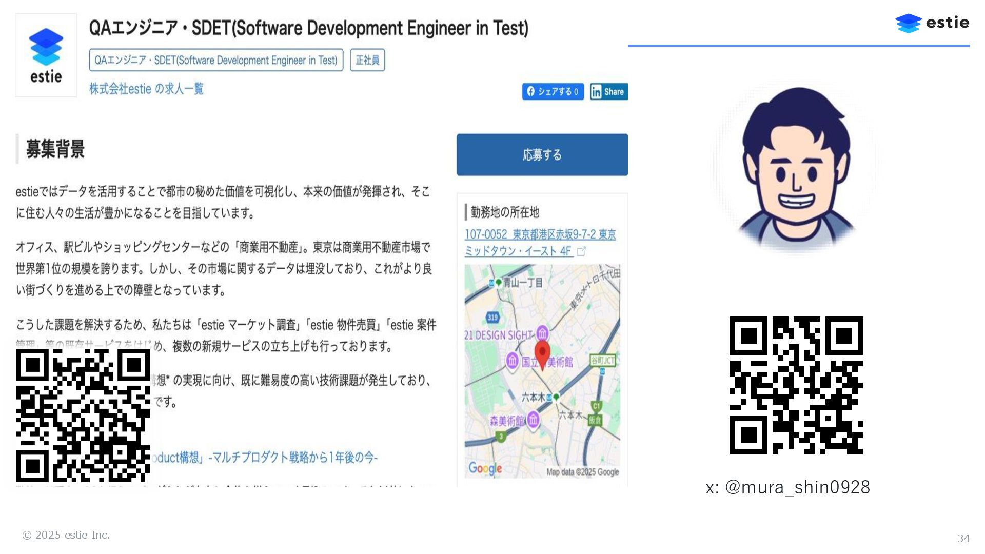The width and height of the screenshot is (985, 554).
Task: Click the QR code above the X handle
Action: point(796,385)
